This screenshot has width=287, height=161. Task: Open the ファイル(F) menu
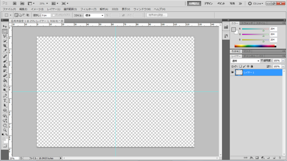pyautogui.click(x=9, y=9)
